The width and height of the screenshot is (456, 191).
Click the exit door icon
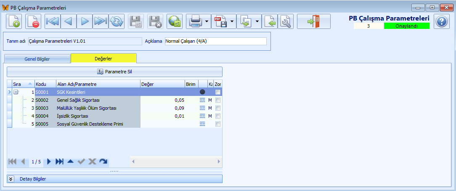coord(313,21)
